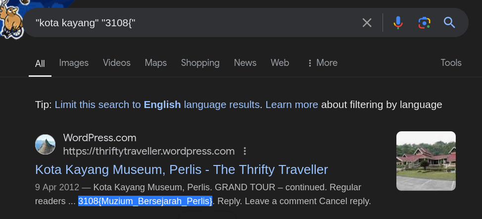Clear the search query with the X icon
This screenshot has width=482, height=219.
click(x=367, y=22)
